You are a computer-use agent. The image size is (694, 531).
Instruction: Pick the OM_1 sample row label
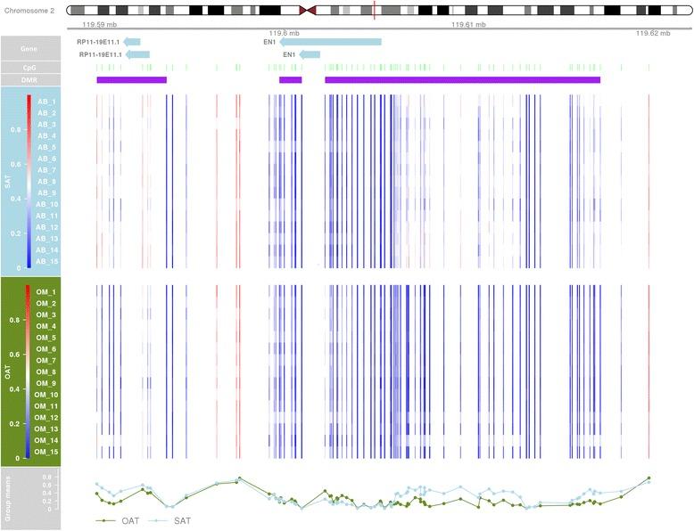46,292
